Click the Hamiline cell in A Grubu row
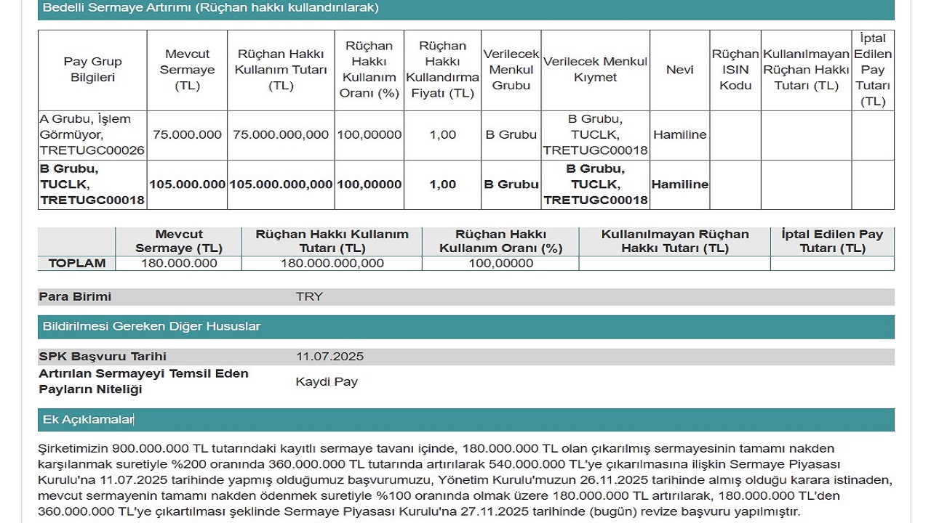The image size is (931, 523). 679,134
